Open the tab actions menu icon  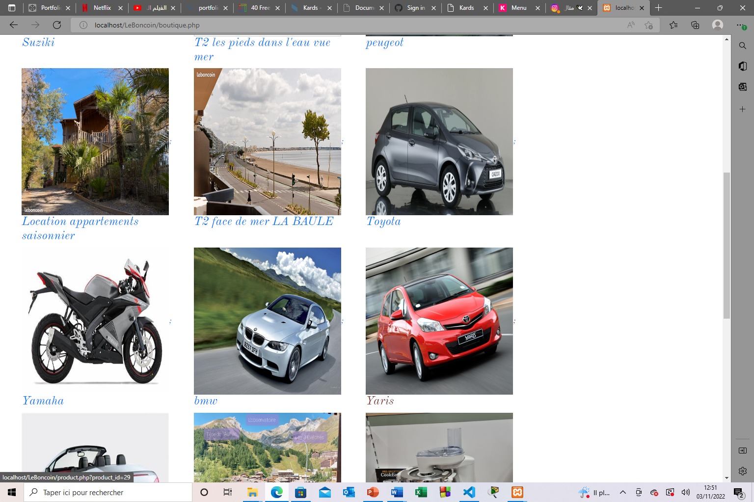click(12, 8)
